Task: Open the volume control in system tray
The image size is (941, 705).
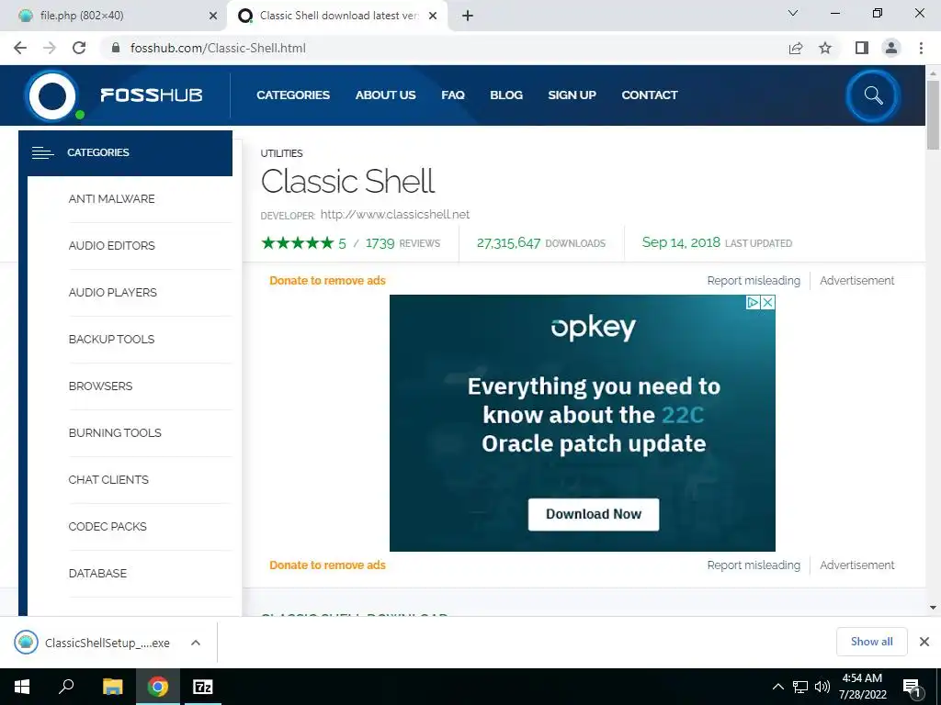Action: (822, 687)
